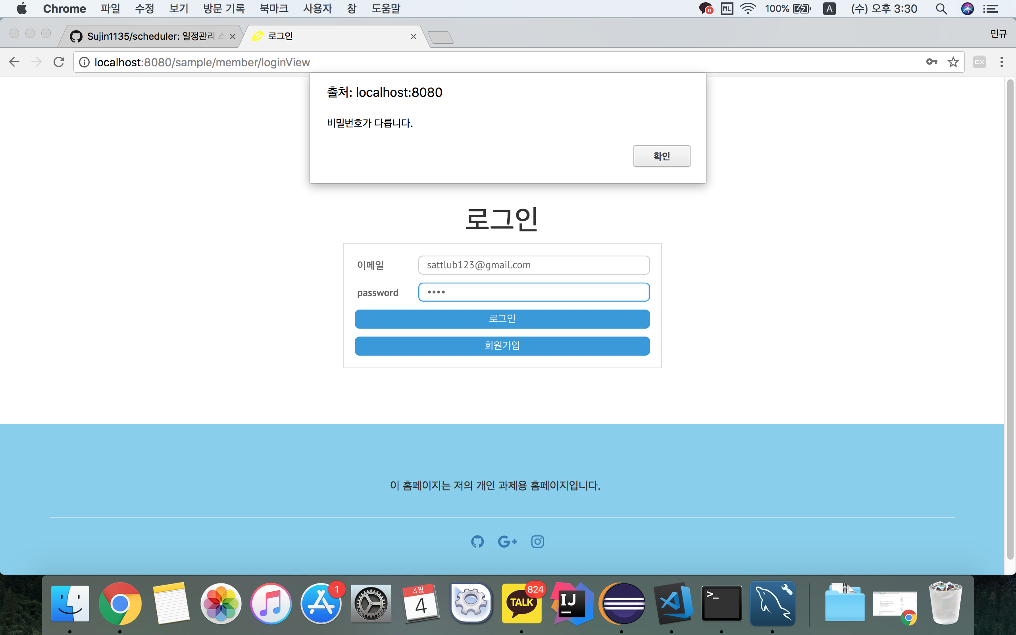Click the site information icon in the address bar

(x=85, y=62)
